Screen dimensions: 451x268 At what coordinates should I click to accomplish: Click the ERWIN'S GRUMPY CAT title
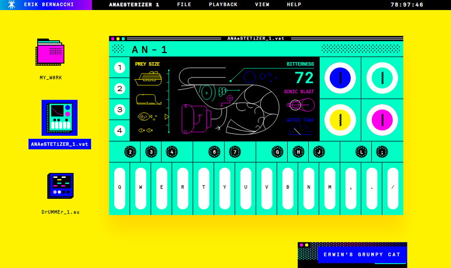tap(362, 254)
